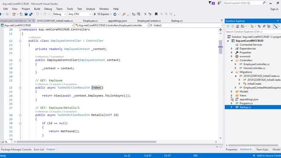Screen dimensions: 281x158
Task: Click the Home icon in Solution Explorer
Action: (x=238, y=26)
